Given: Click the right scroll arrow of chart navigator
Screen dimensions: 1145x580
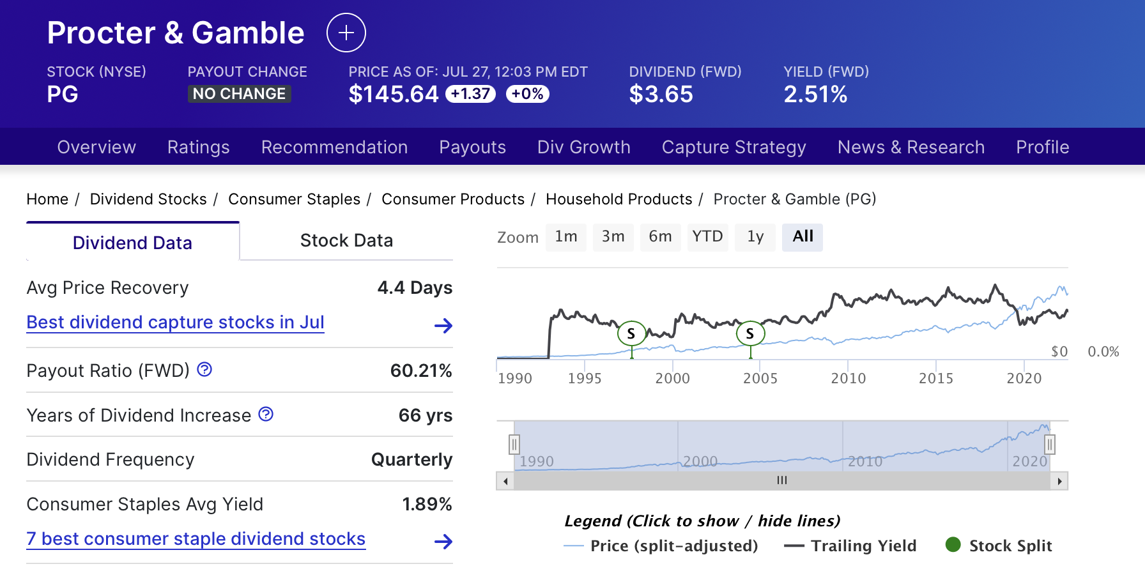Looking at the screenshot, I should tap(1059, 481).
